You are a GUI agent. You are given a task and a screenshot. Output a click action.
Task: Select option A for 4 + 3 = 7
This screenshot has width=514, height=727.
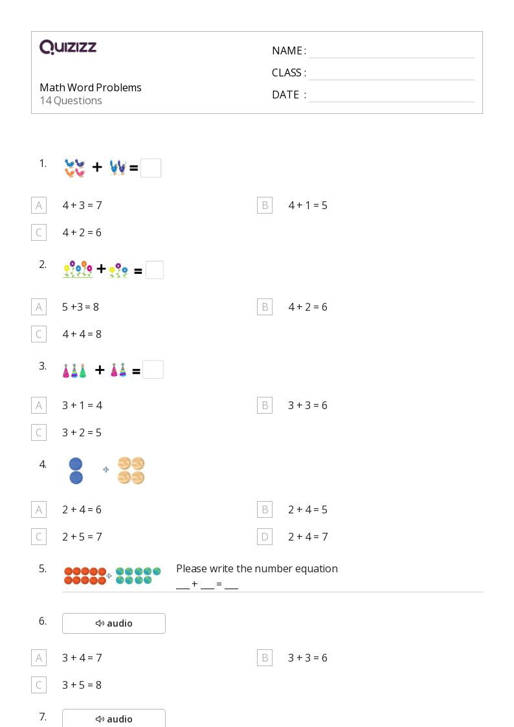click(x=39, y=205)
